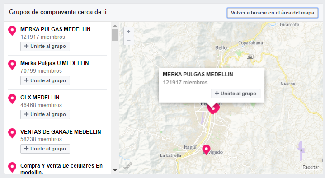Zoom in the map with plus button
Image resolution: width=325 pixels, height=178 pixels.
point(129,32)
